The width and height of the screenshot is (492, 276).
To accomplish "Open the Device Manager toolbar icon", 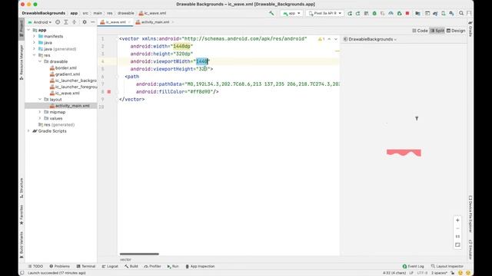I will [x=443, y=13].
